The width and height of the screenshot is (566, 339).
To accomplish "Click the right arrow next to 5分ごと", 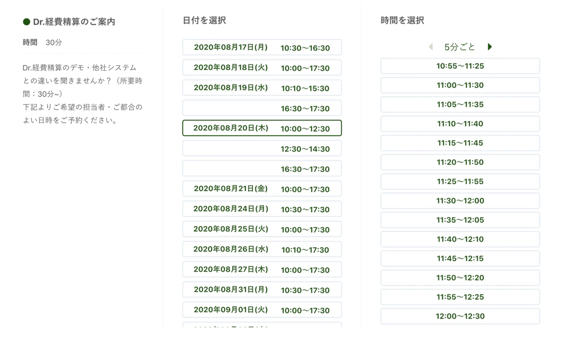I will coord(490,47).
